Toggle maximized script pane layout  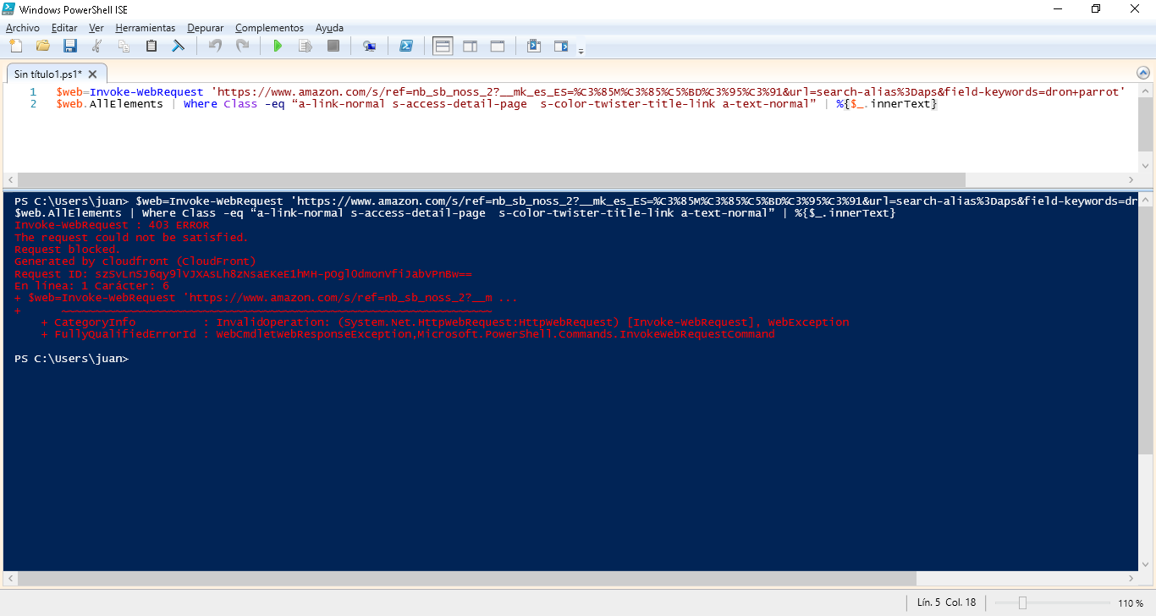click(x=497, y=46)
